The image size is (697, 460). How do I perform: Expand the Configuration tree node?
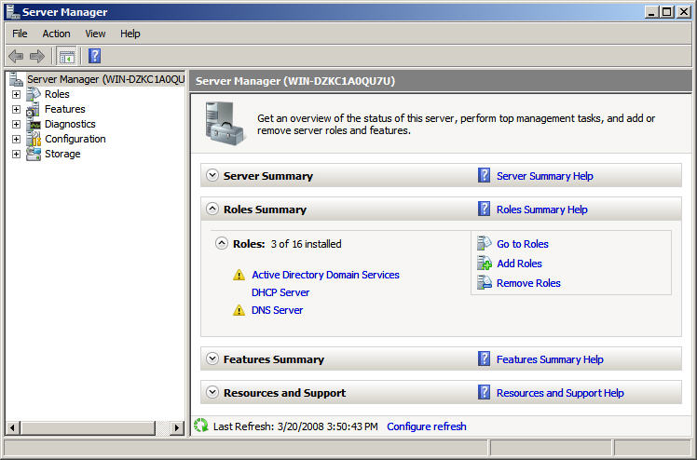pos(16,139)
